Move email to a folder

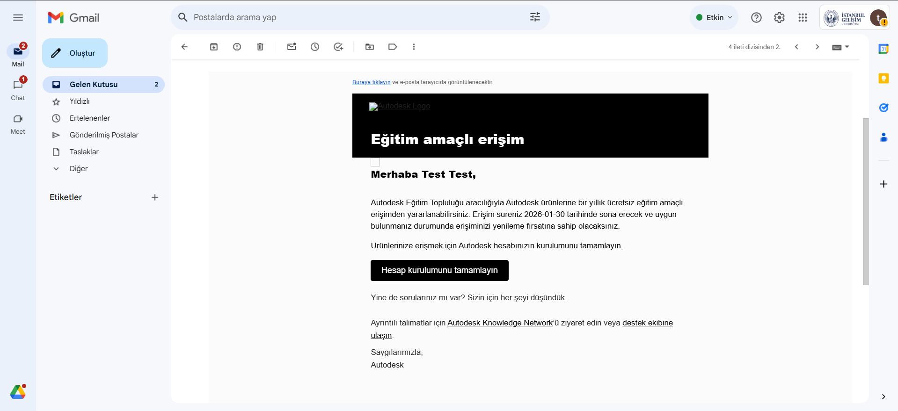(x=370, y=47)
